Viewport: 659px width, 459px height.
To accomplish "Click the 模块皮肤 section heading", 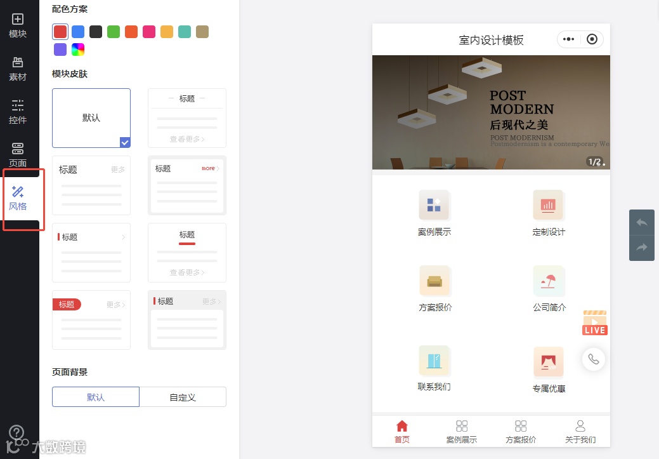I will point(70,74).
